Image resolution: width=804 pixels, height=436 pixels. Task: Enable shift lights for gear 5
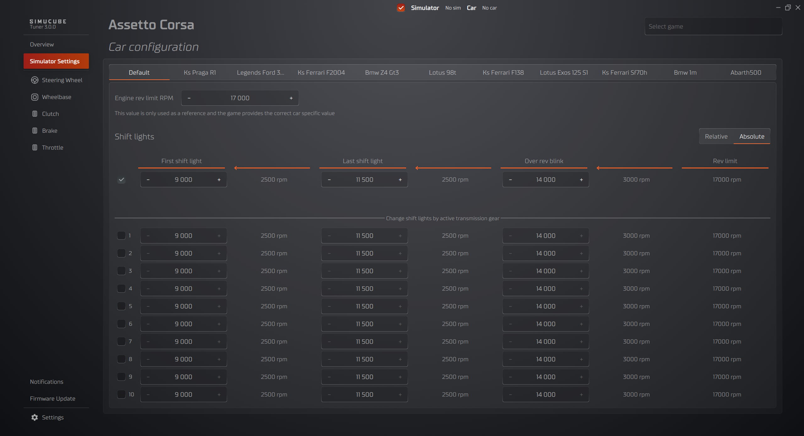click(121, 306)
